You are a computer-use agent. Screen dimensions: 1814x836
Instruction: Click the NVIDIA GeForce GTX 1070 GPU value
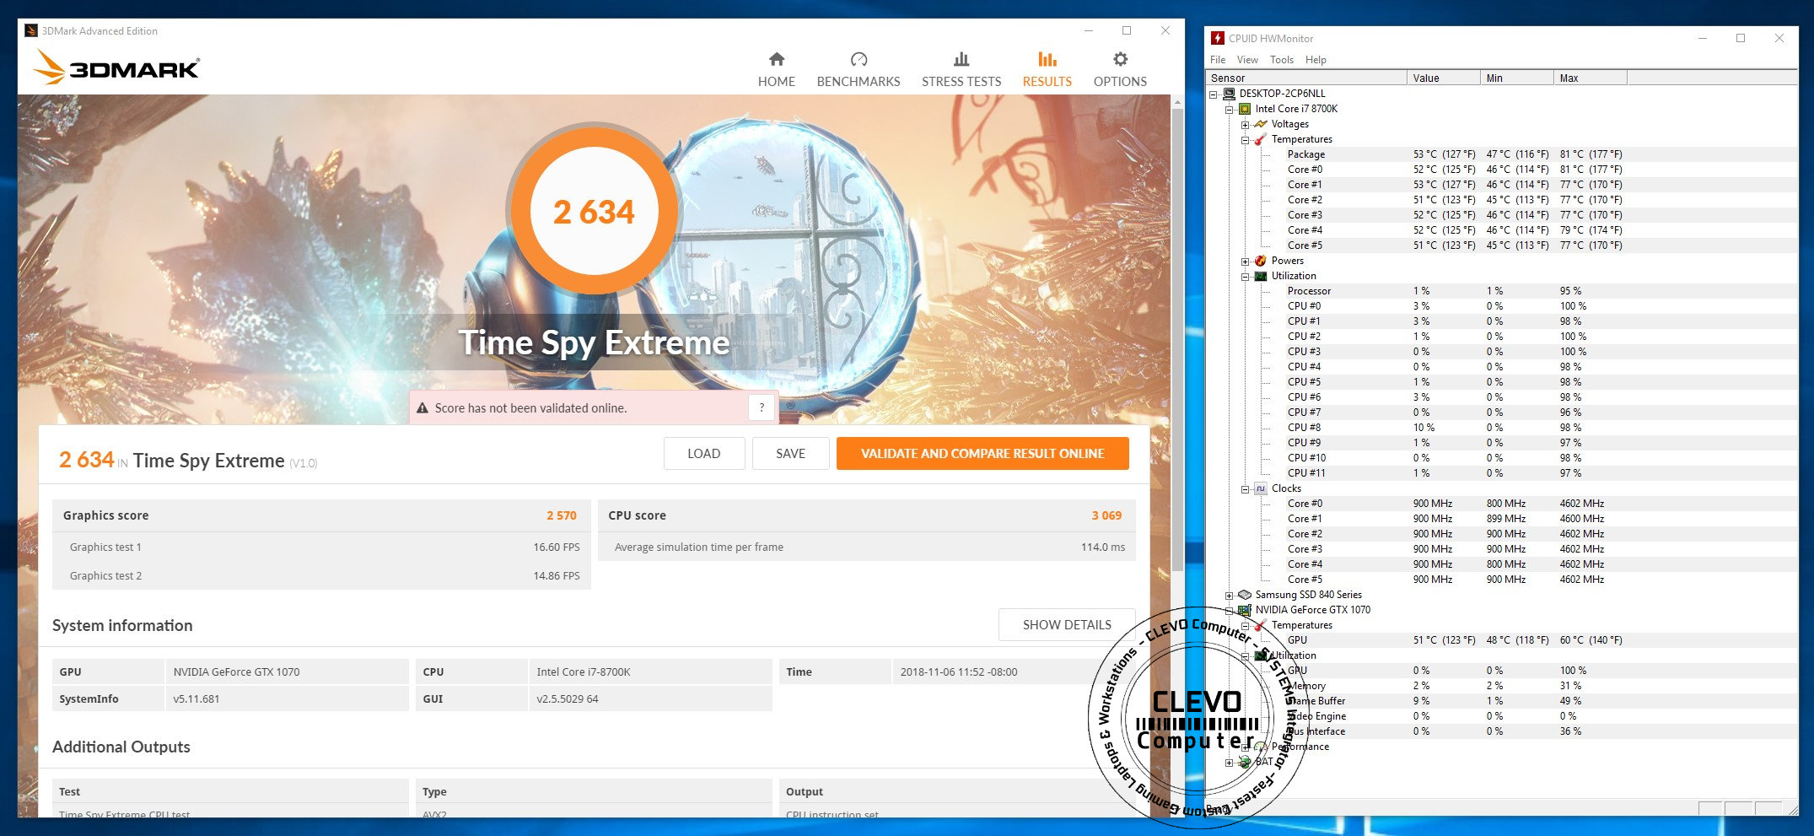click(x=236, y=672)
